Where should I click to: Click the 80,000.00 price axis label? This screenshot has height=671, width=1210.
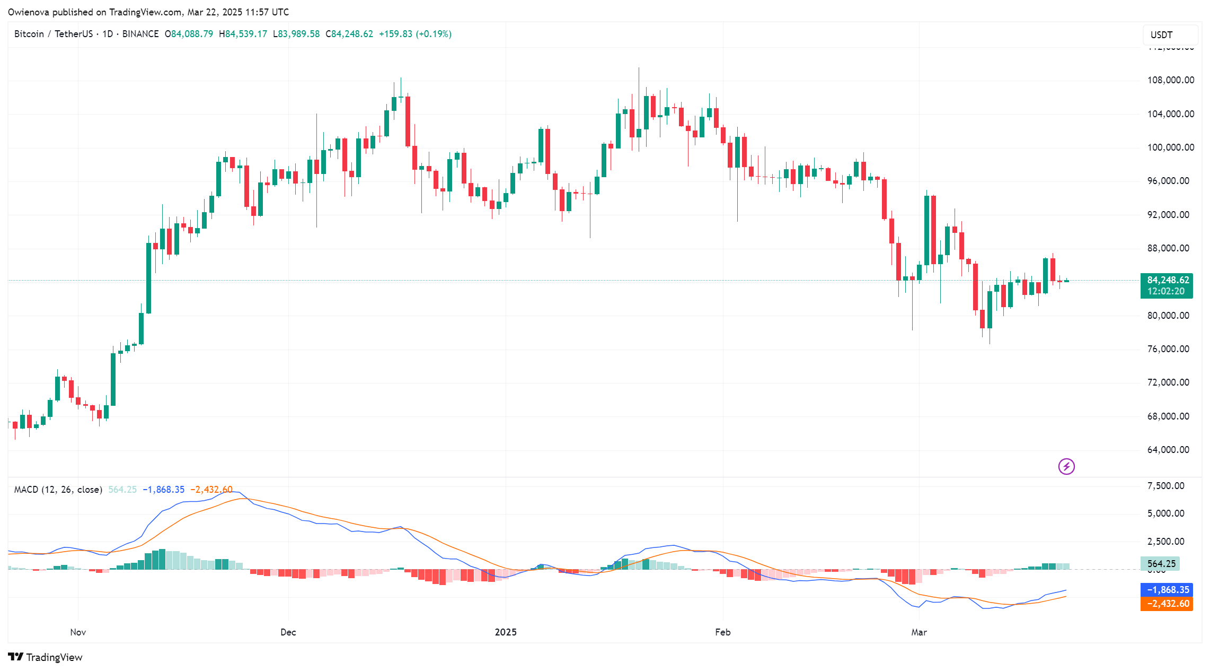click(x=1168, y=316)
